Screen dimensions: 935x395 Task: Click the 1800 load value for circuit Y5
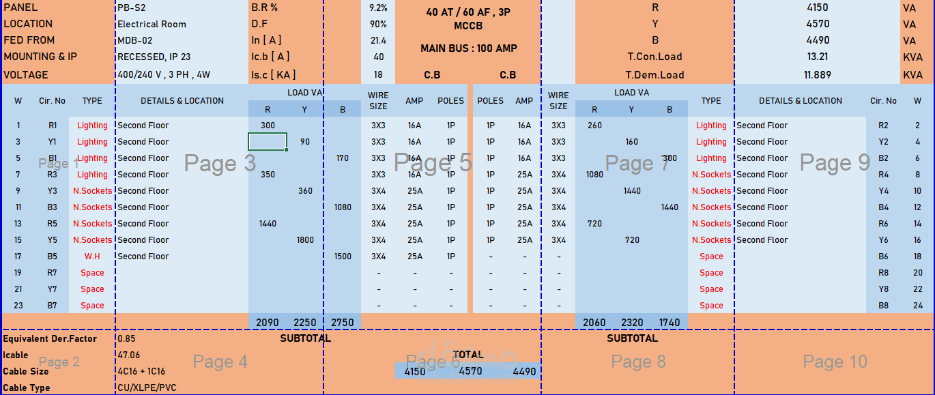click(x=305, y=239)
